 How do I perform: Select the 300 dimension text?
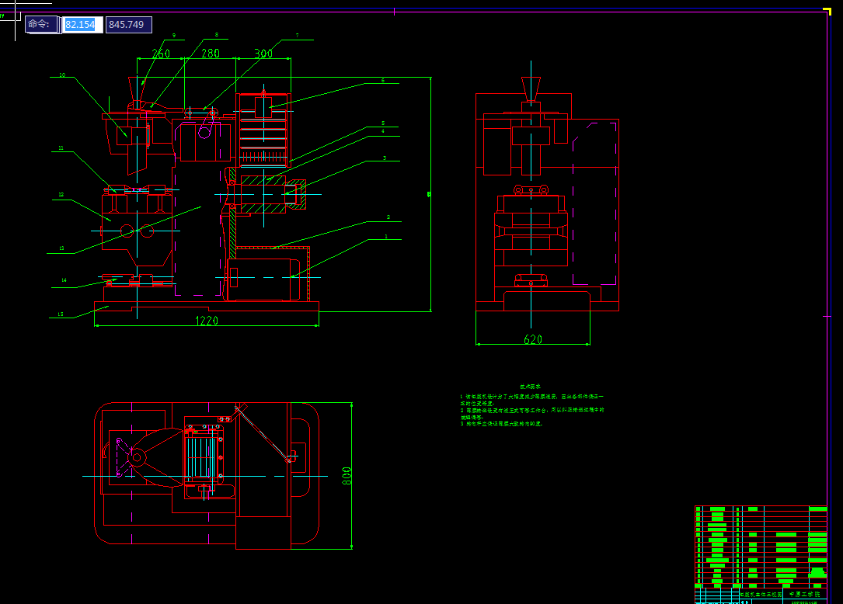tap(263, 54)
